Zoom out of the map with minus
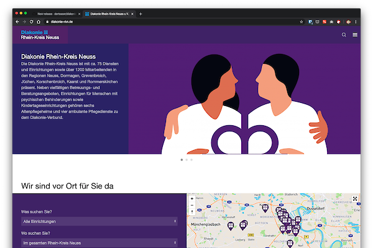This screenshot has width=373, height=248. pos(192,205)
